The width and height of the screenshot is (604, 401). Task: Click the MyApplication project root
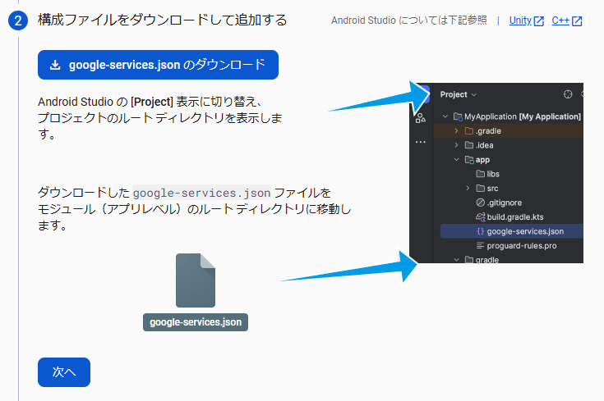[x=522, y=116]
